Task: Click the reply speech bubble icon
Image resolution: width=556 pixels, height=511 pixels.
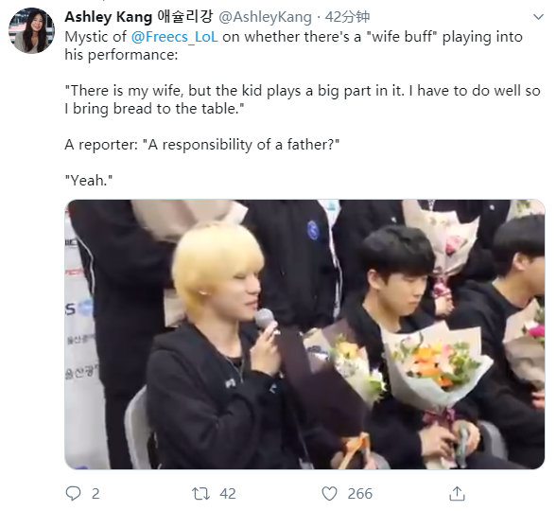Action: point(74,493)
